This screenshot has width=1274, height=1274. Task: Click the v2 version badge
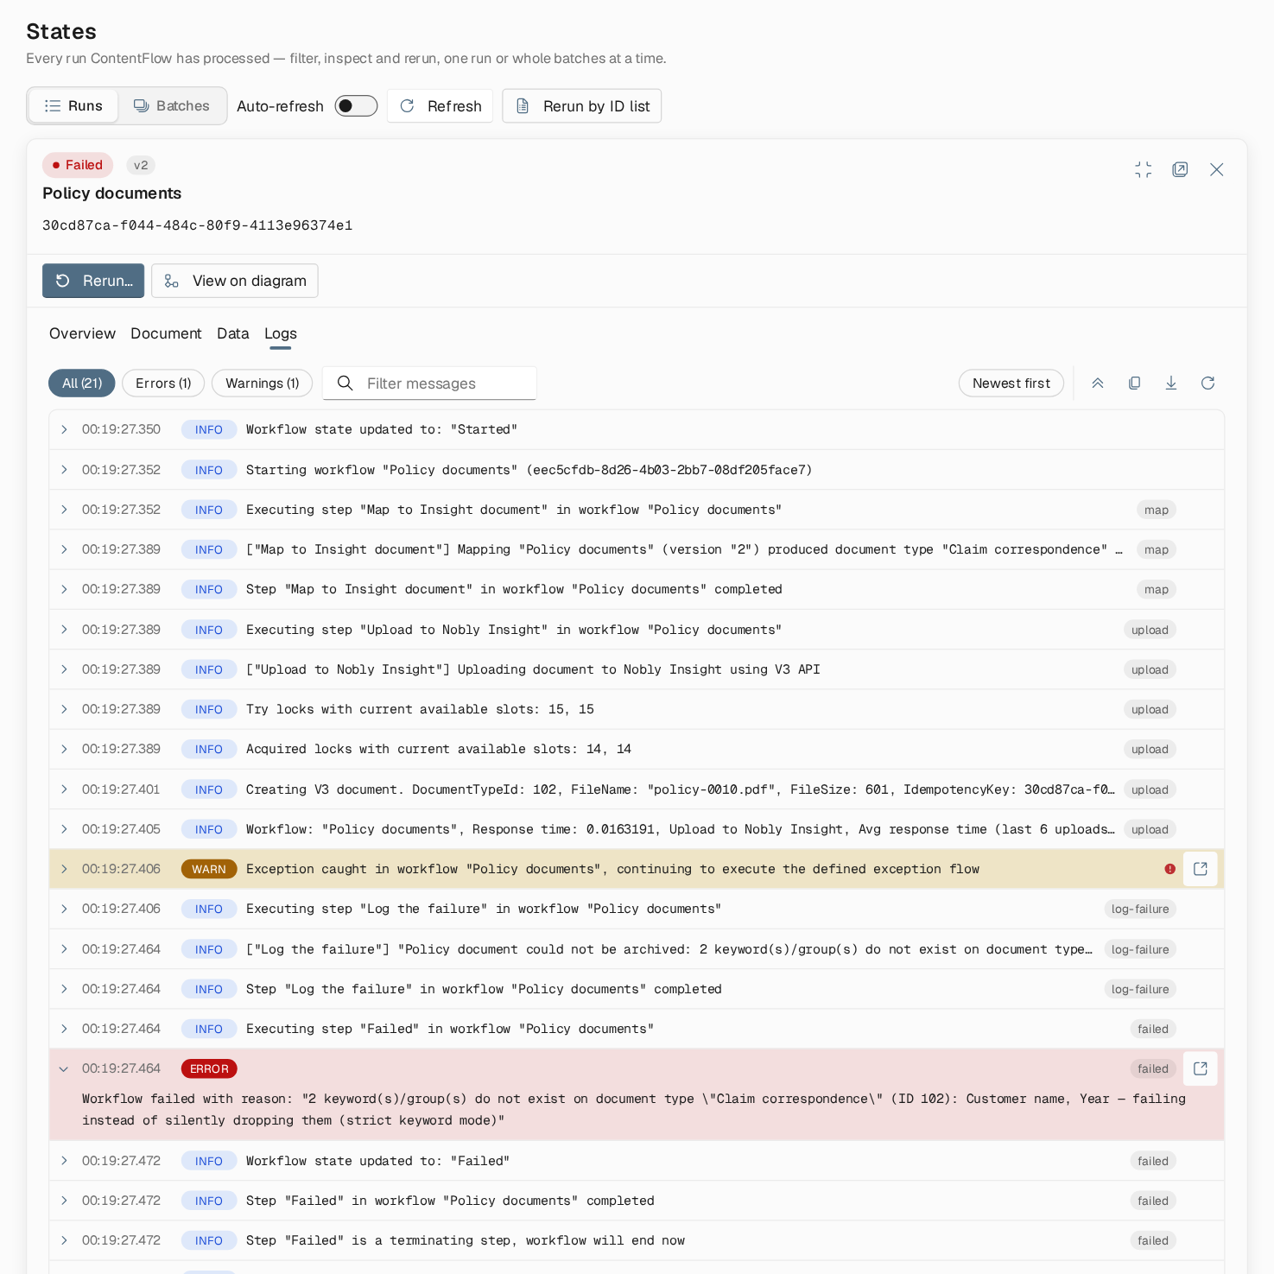pos(141,165)
